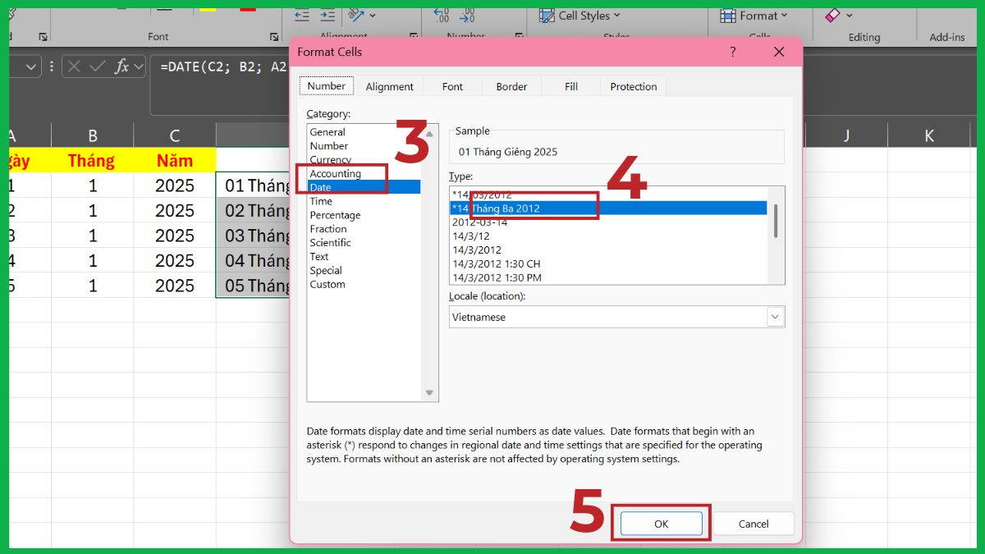Click the Decrease Decimal icon

(467, 16)
